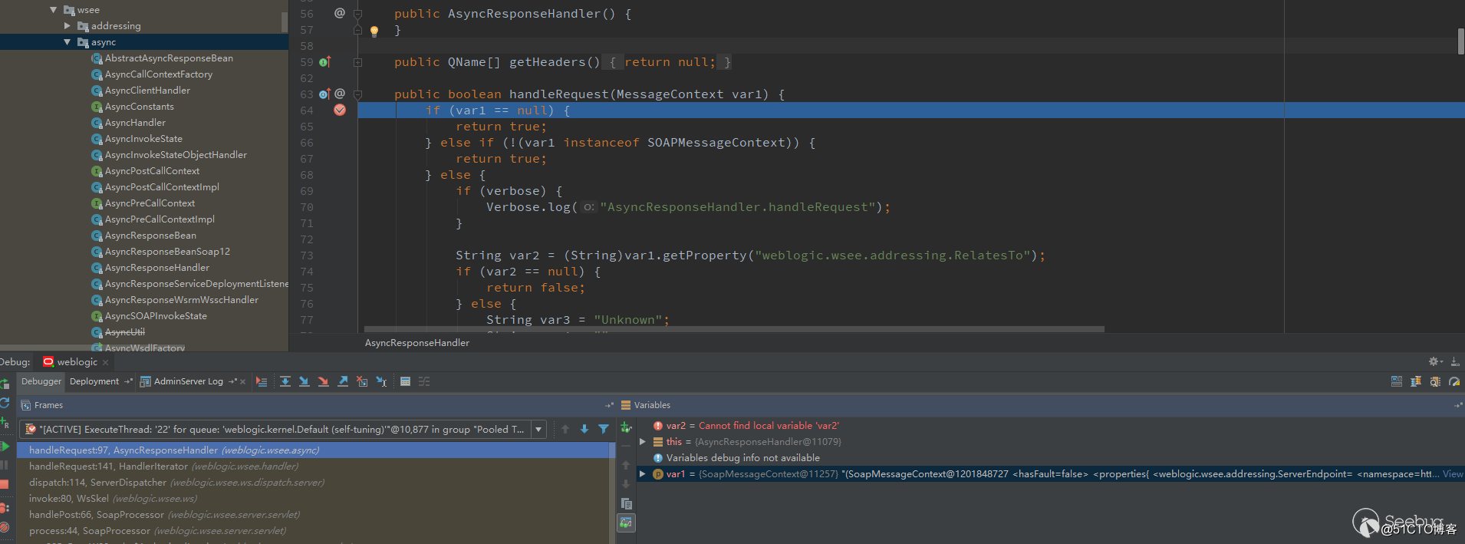Switch to the Deployment tab

pos(94,381)
